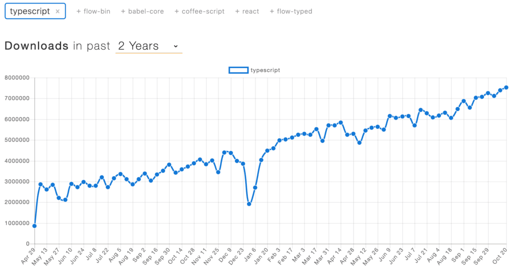Click the plus icon before flow-typed
Viewport: 512px width, 269px height.
point(271,11)
